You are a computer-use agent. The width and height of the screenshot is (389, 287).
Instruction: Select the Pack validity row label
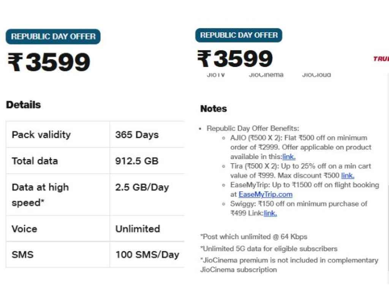pyautogui.click(x=41, y=135)
